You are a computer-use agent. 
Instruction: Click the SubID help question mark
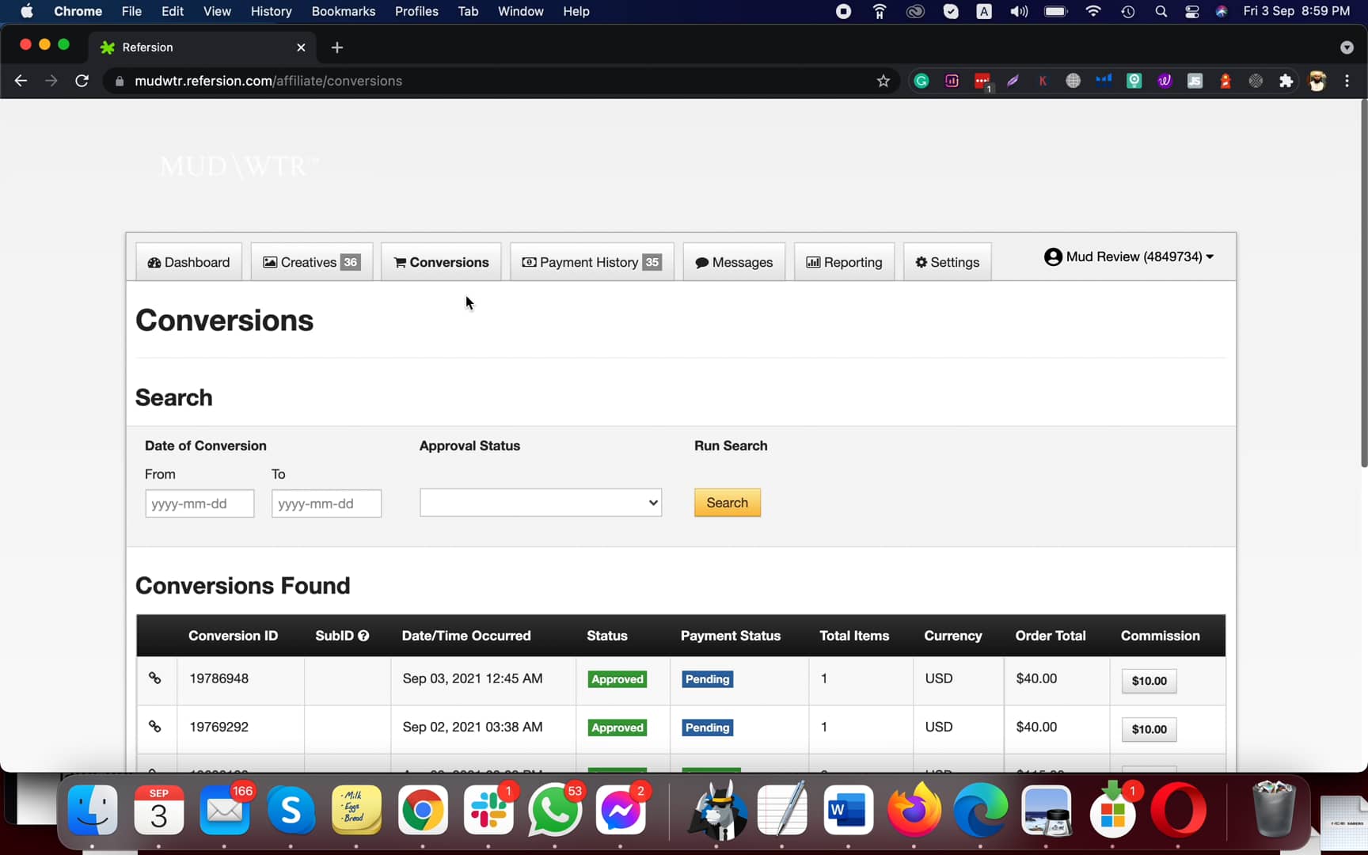363,635
